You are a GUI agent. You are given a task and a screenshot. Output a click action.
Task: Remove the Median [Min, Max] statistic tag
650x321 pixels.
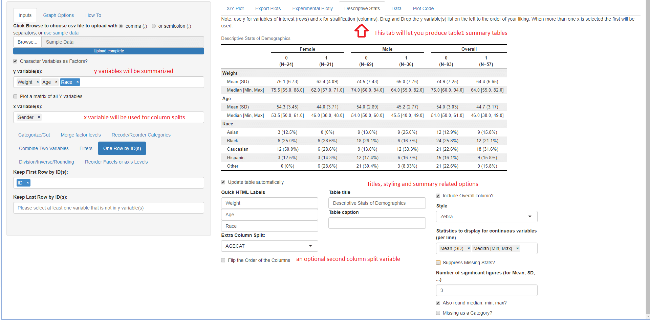coord(518,248)
